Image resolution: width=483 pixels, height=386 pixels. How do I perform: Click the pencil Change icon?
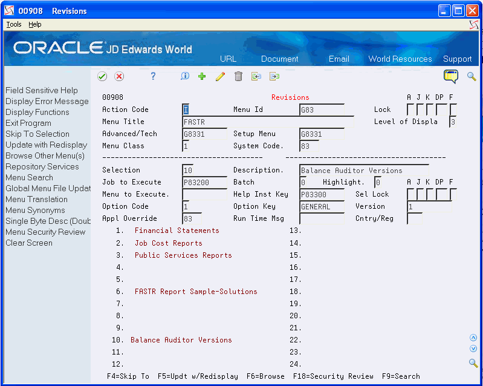point(220,76)
